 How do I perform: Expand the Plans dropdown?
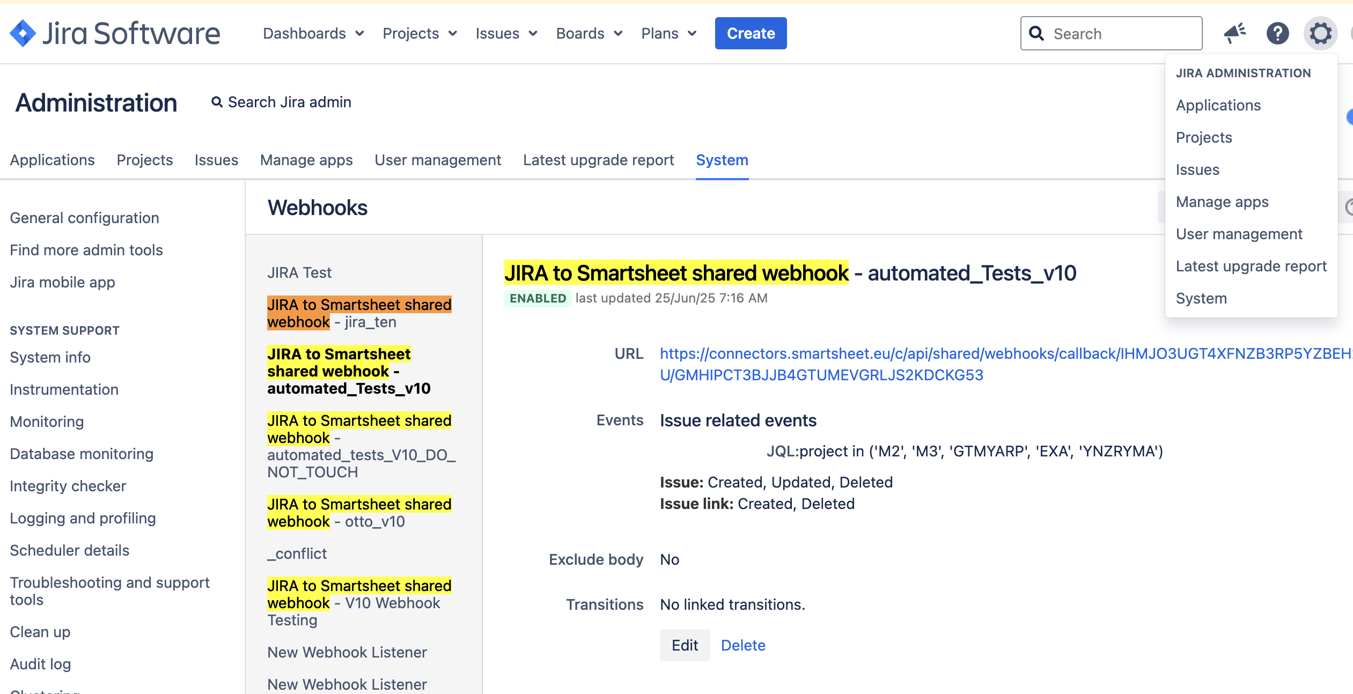click(668, 33)
